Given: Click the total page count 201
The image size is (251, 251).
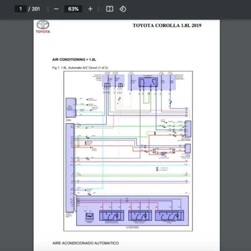Looking at the screenshot, I should click(36, 9).
